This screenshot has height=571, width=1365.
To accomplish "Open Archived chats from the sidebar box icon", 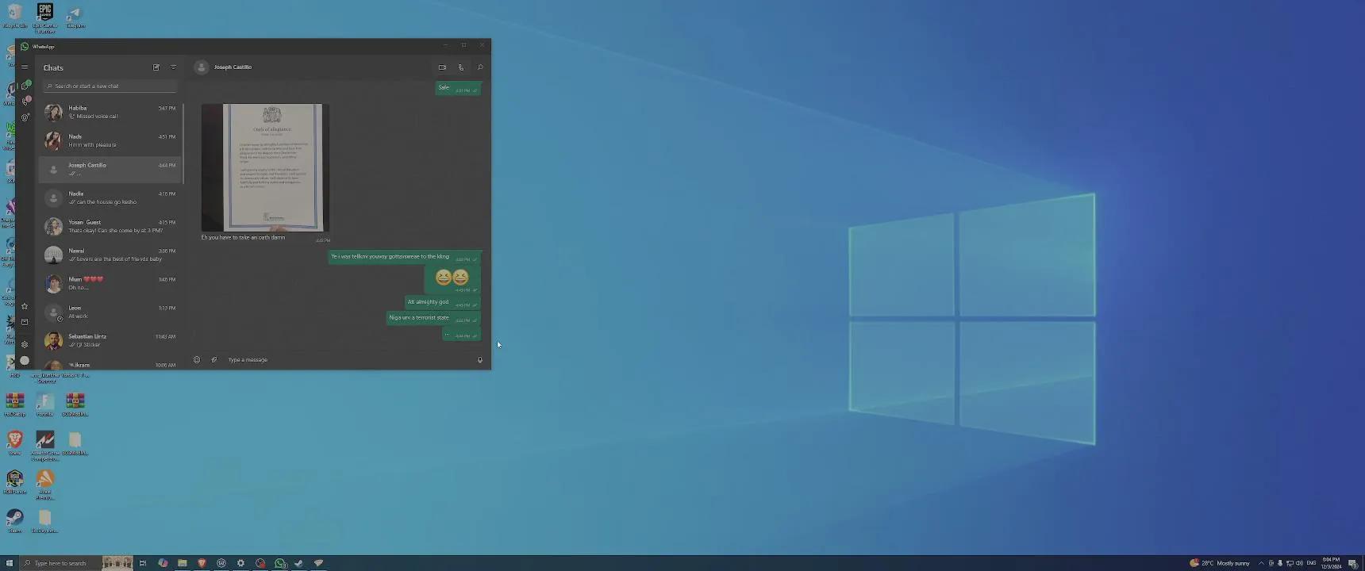I will click(x=25, y=322).
